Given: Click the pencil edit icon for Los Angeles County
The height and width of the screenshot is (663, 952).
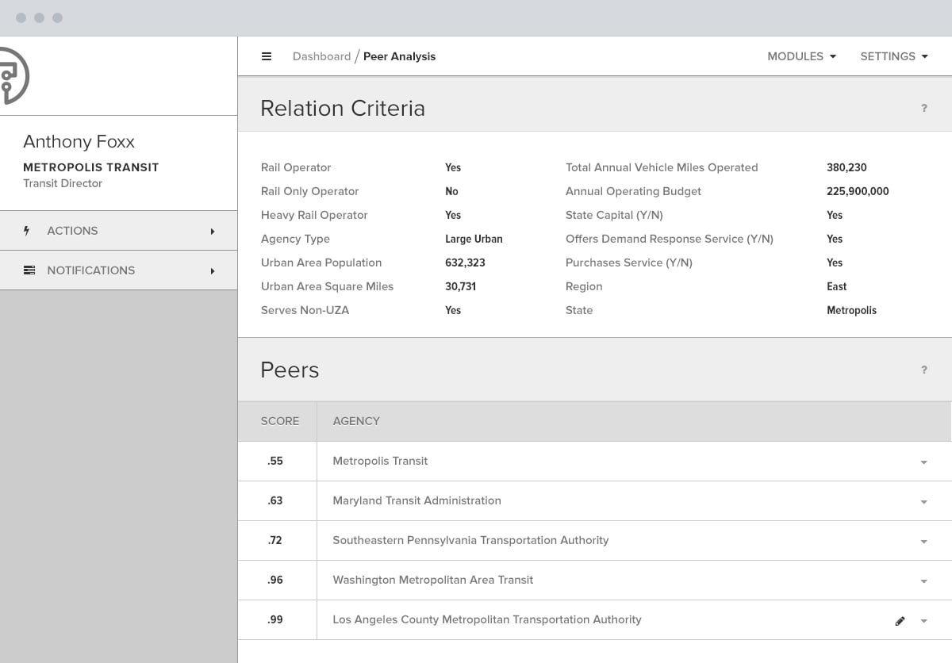Looking at the screenshot, I should (900, 621).
